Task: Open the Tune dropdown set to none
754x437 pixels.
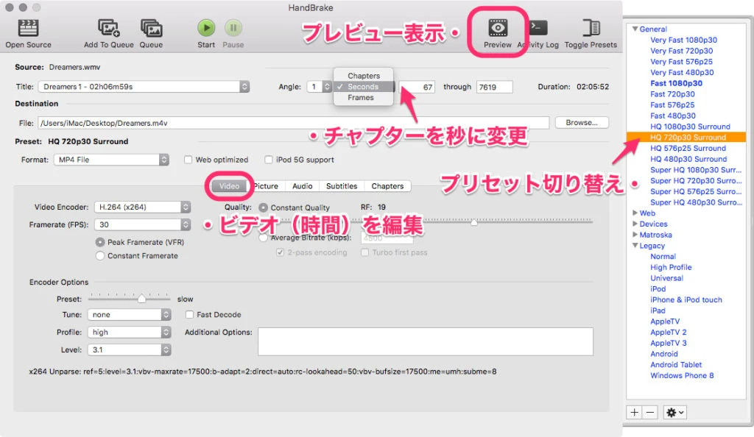Action: tap(130, 315)
